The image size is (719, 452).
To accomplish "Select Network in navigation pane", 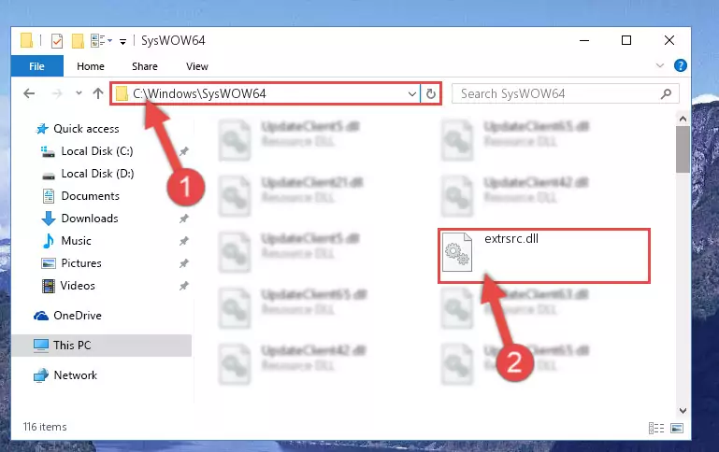I will 75,375.
